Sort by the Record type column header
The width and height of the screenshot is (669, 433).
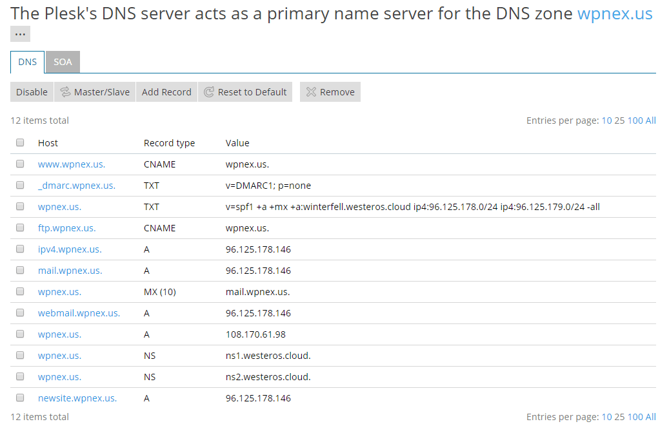point(169,143)
